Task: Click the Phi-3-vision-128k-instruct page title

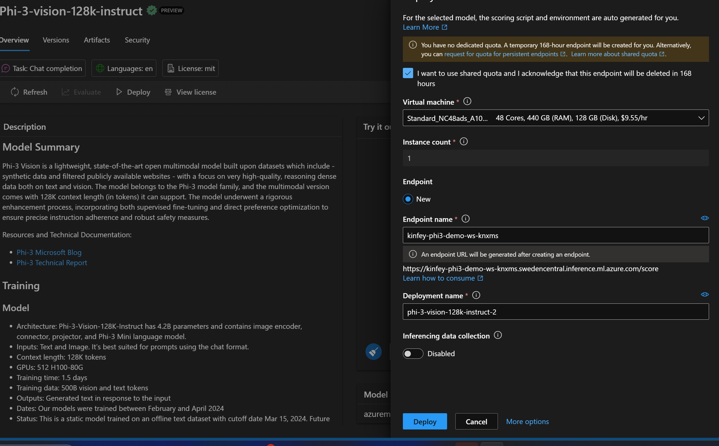Action: tap(71, 11)
